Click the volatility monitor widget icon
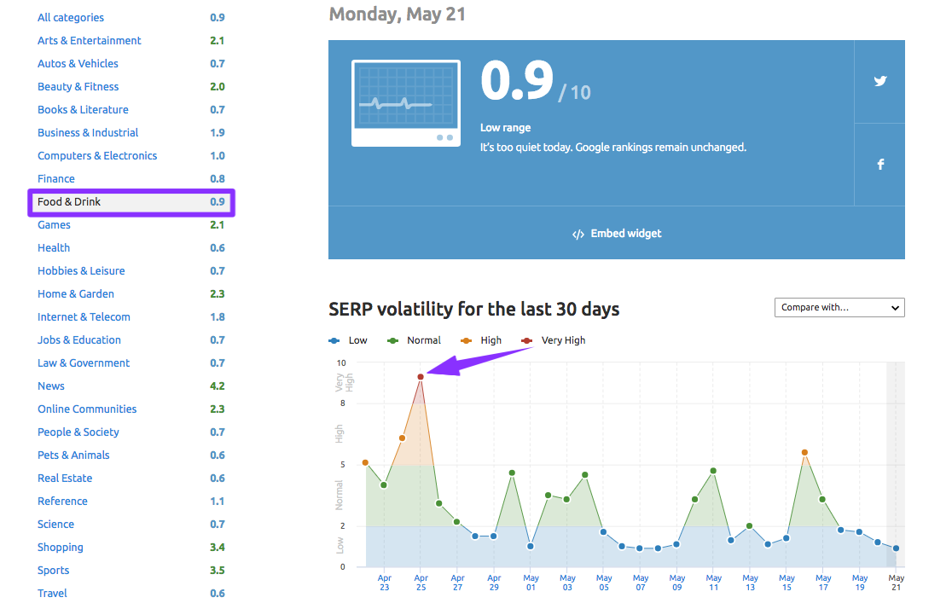 405,103
